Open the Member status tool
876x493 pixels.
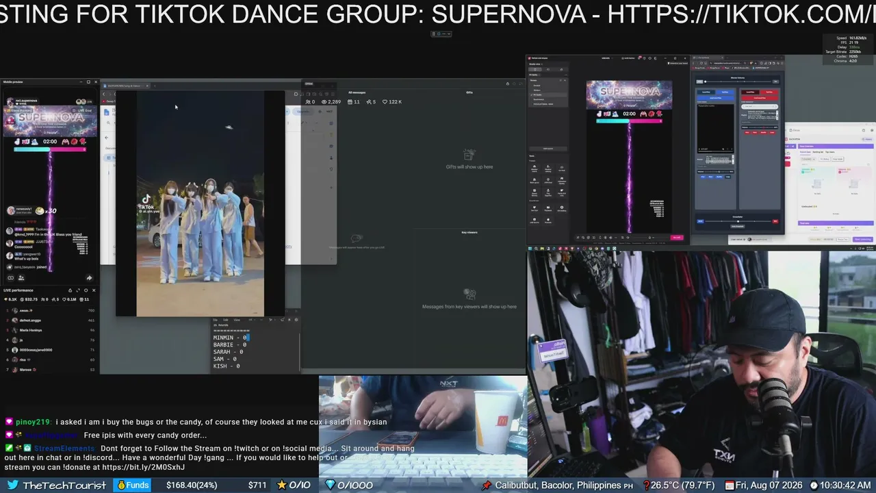click(534, 168)
